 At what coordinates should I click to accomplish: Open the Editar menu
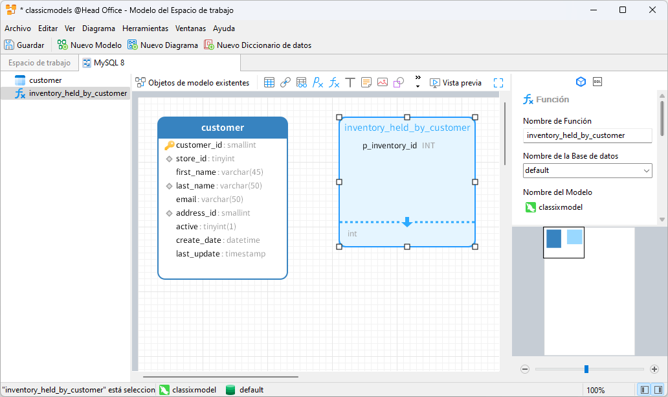(x=48, y=28)
